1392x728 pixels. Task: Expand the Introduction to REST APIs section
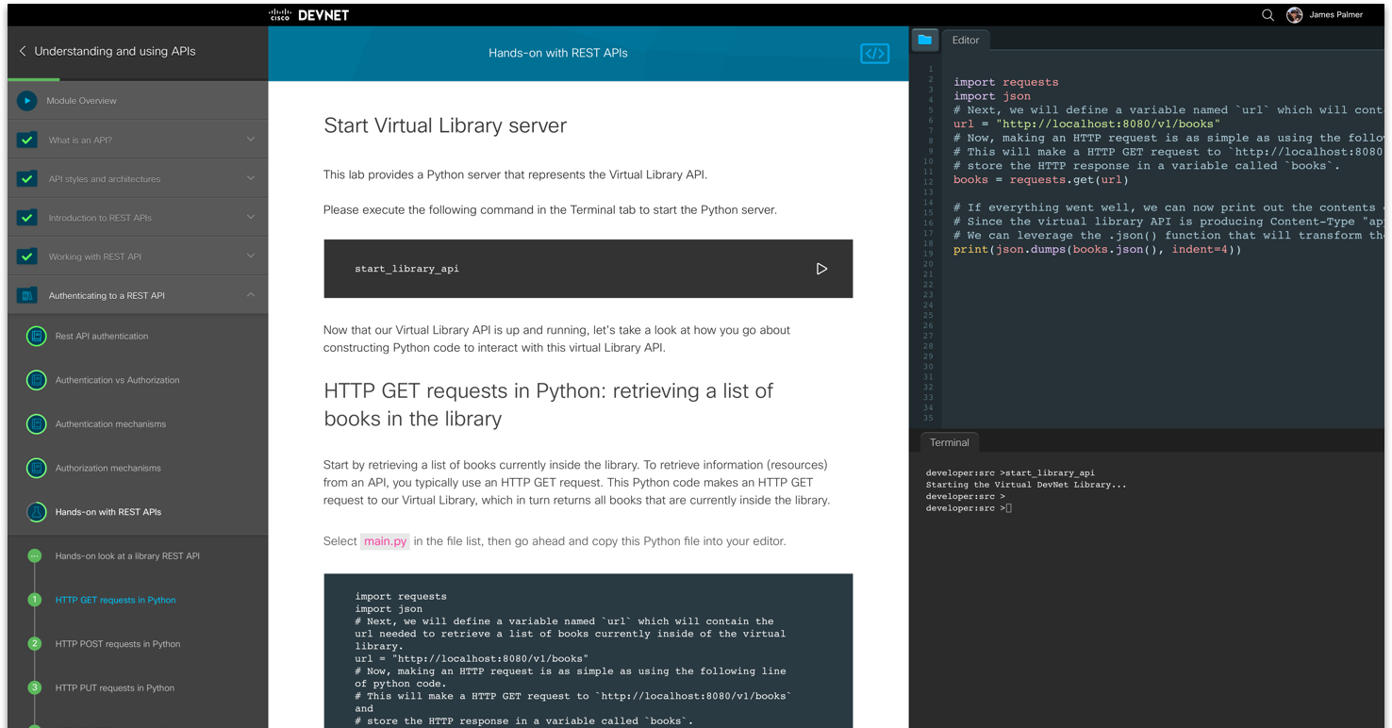(250, 217)
